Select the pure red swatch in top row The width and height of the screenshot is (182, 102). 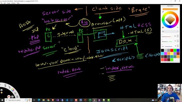[172, 50]
